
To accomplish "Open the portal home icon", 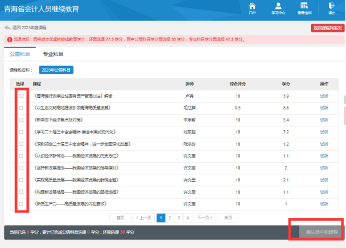I will 252,6.
